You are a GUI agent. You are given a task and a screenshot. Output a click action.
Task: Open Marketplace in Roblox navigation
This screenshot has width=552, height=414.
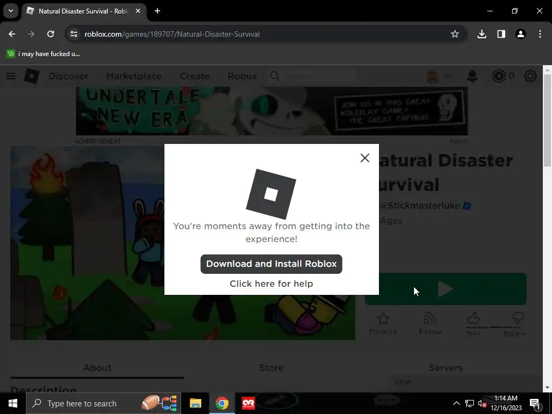tap(134, 76)
